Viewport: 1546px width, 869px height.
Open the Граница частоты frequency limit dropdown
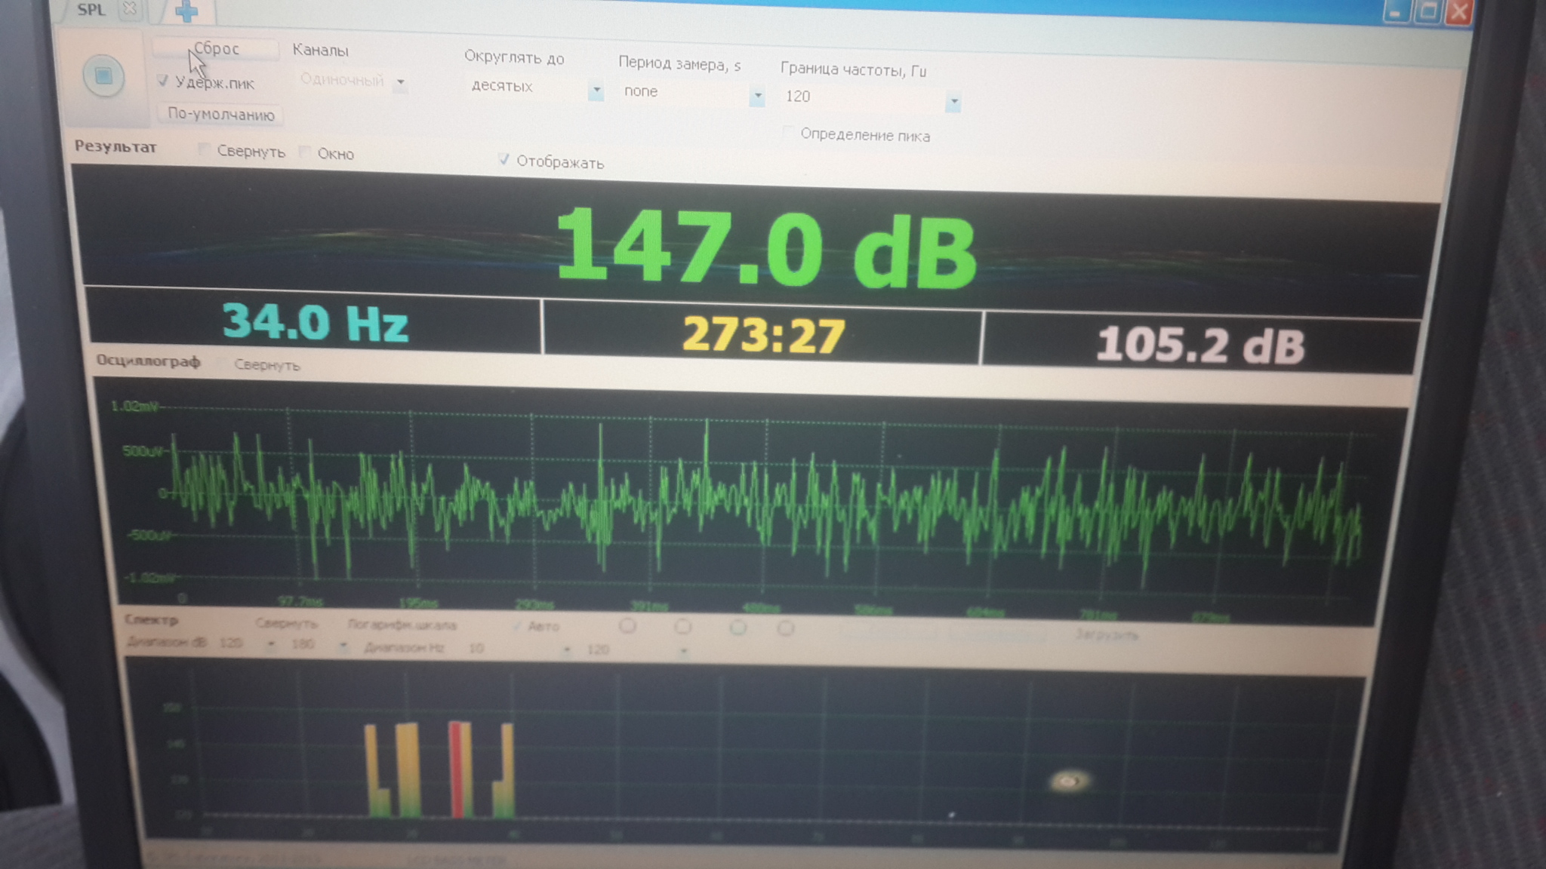click(x=953, y=101)
